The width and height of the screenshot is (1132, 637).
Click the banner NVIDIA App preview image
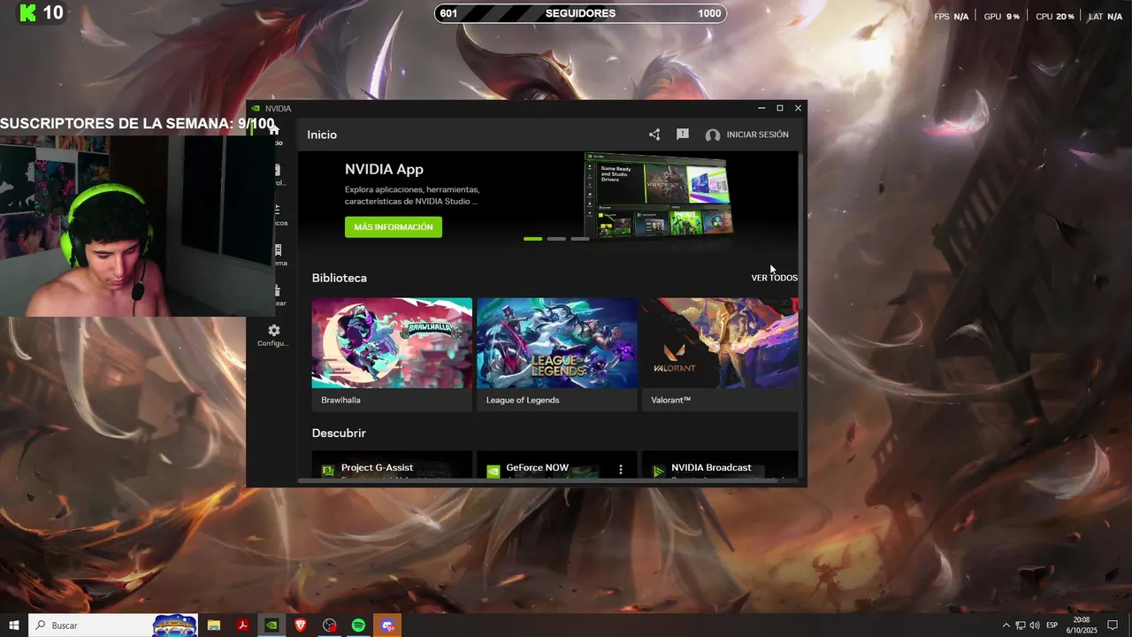[659, 196]
